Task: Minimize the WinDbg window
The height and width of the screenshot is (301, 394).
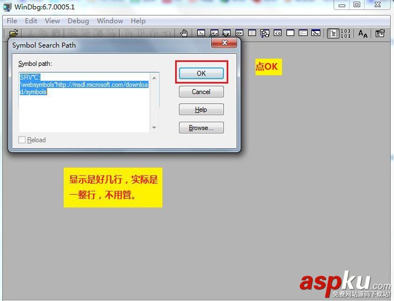Action: pyautogui.click(x=342, y=5)
